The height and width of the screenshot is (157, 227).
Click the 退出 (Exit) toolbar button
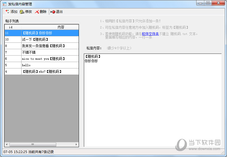(57, 12)
